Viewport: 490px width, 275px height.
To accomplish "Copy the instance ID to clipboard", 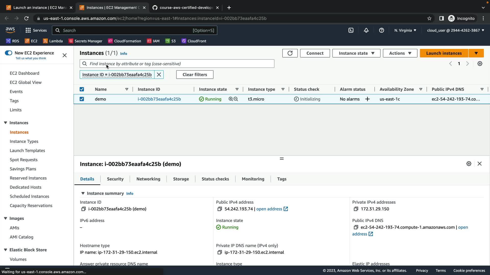I will [x=83, y=209].
